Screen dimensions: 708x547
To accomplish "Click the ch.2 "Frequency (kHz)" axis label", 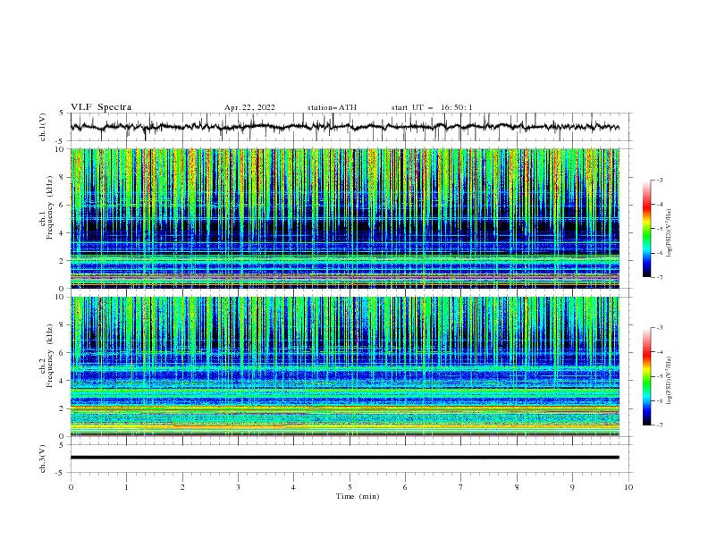I will [50, 355].
